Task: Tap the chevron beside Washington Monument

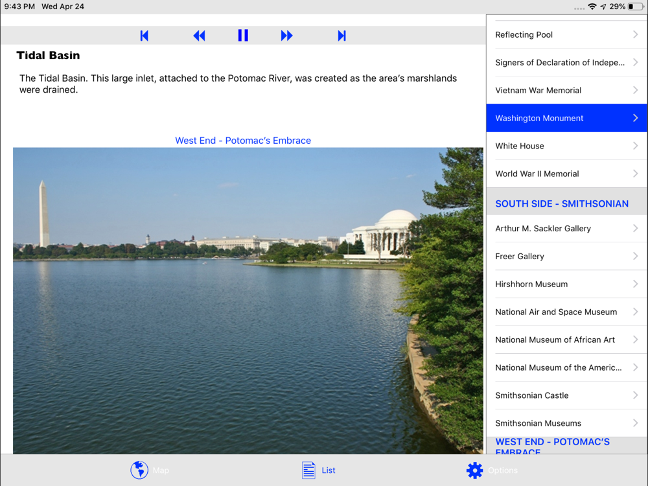Action: [636, 118]
